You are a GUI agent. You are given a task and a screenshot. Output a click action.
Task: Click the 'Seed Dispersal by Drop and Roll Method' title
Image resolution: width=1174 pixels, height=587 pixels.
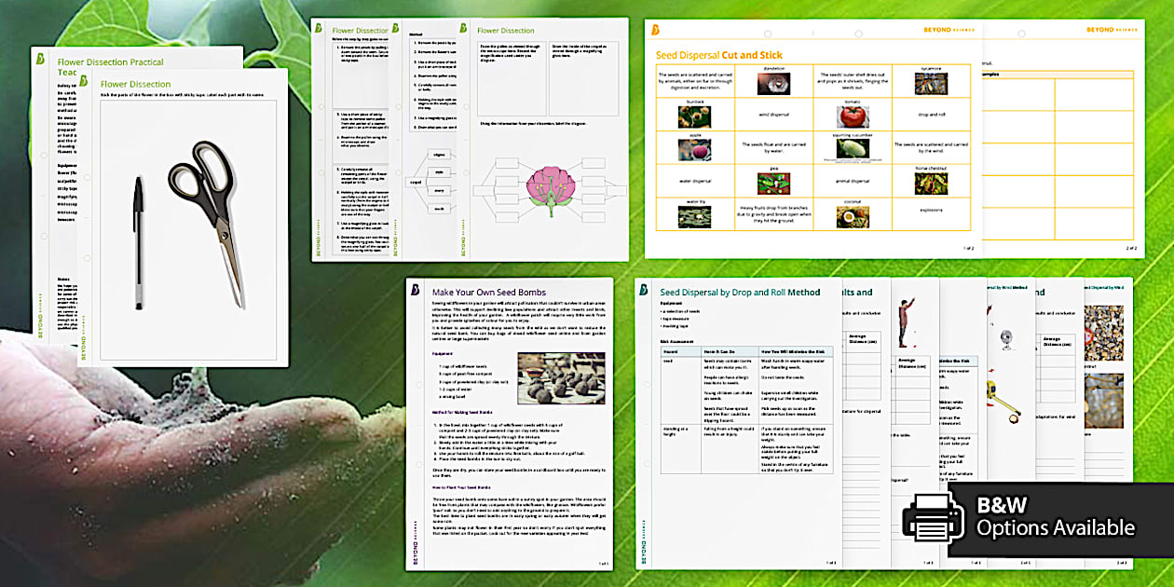click(740, 293)
